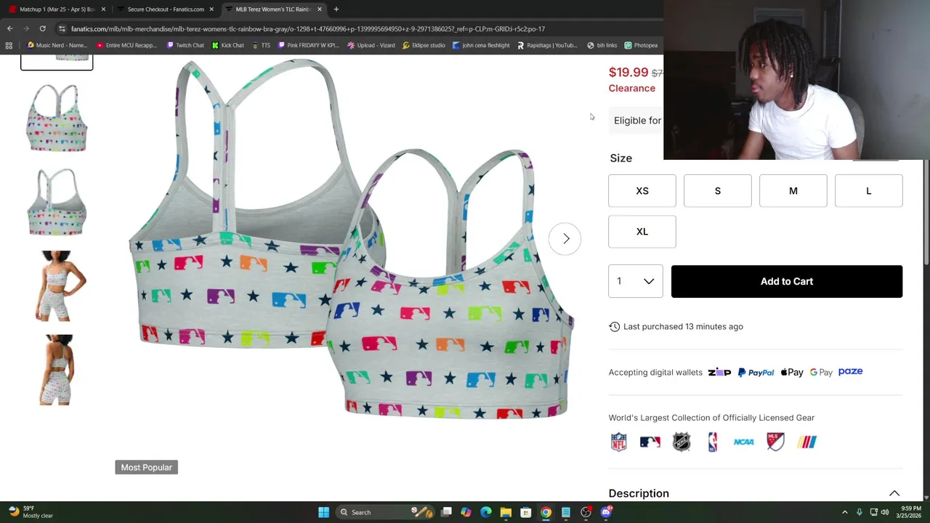The image size is (930, 523).
Task: Open the TTS bookmark
Action: pos(261,45)
